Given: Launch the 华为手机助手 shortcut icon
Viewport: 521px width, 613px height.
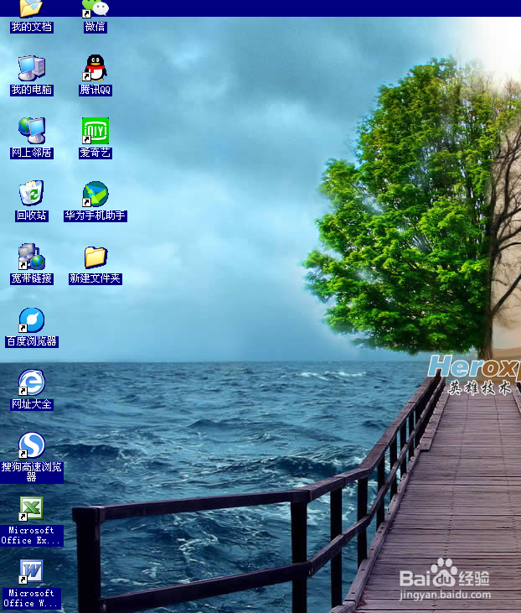Looking at the screenshot, I should (95, 194).
